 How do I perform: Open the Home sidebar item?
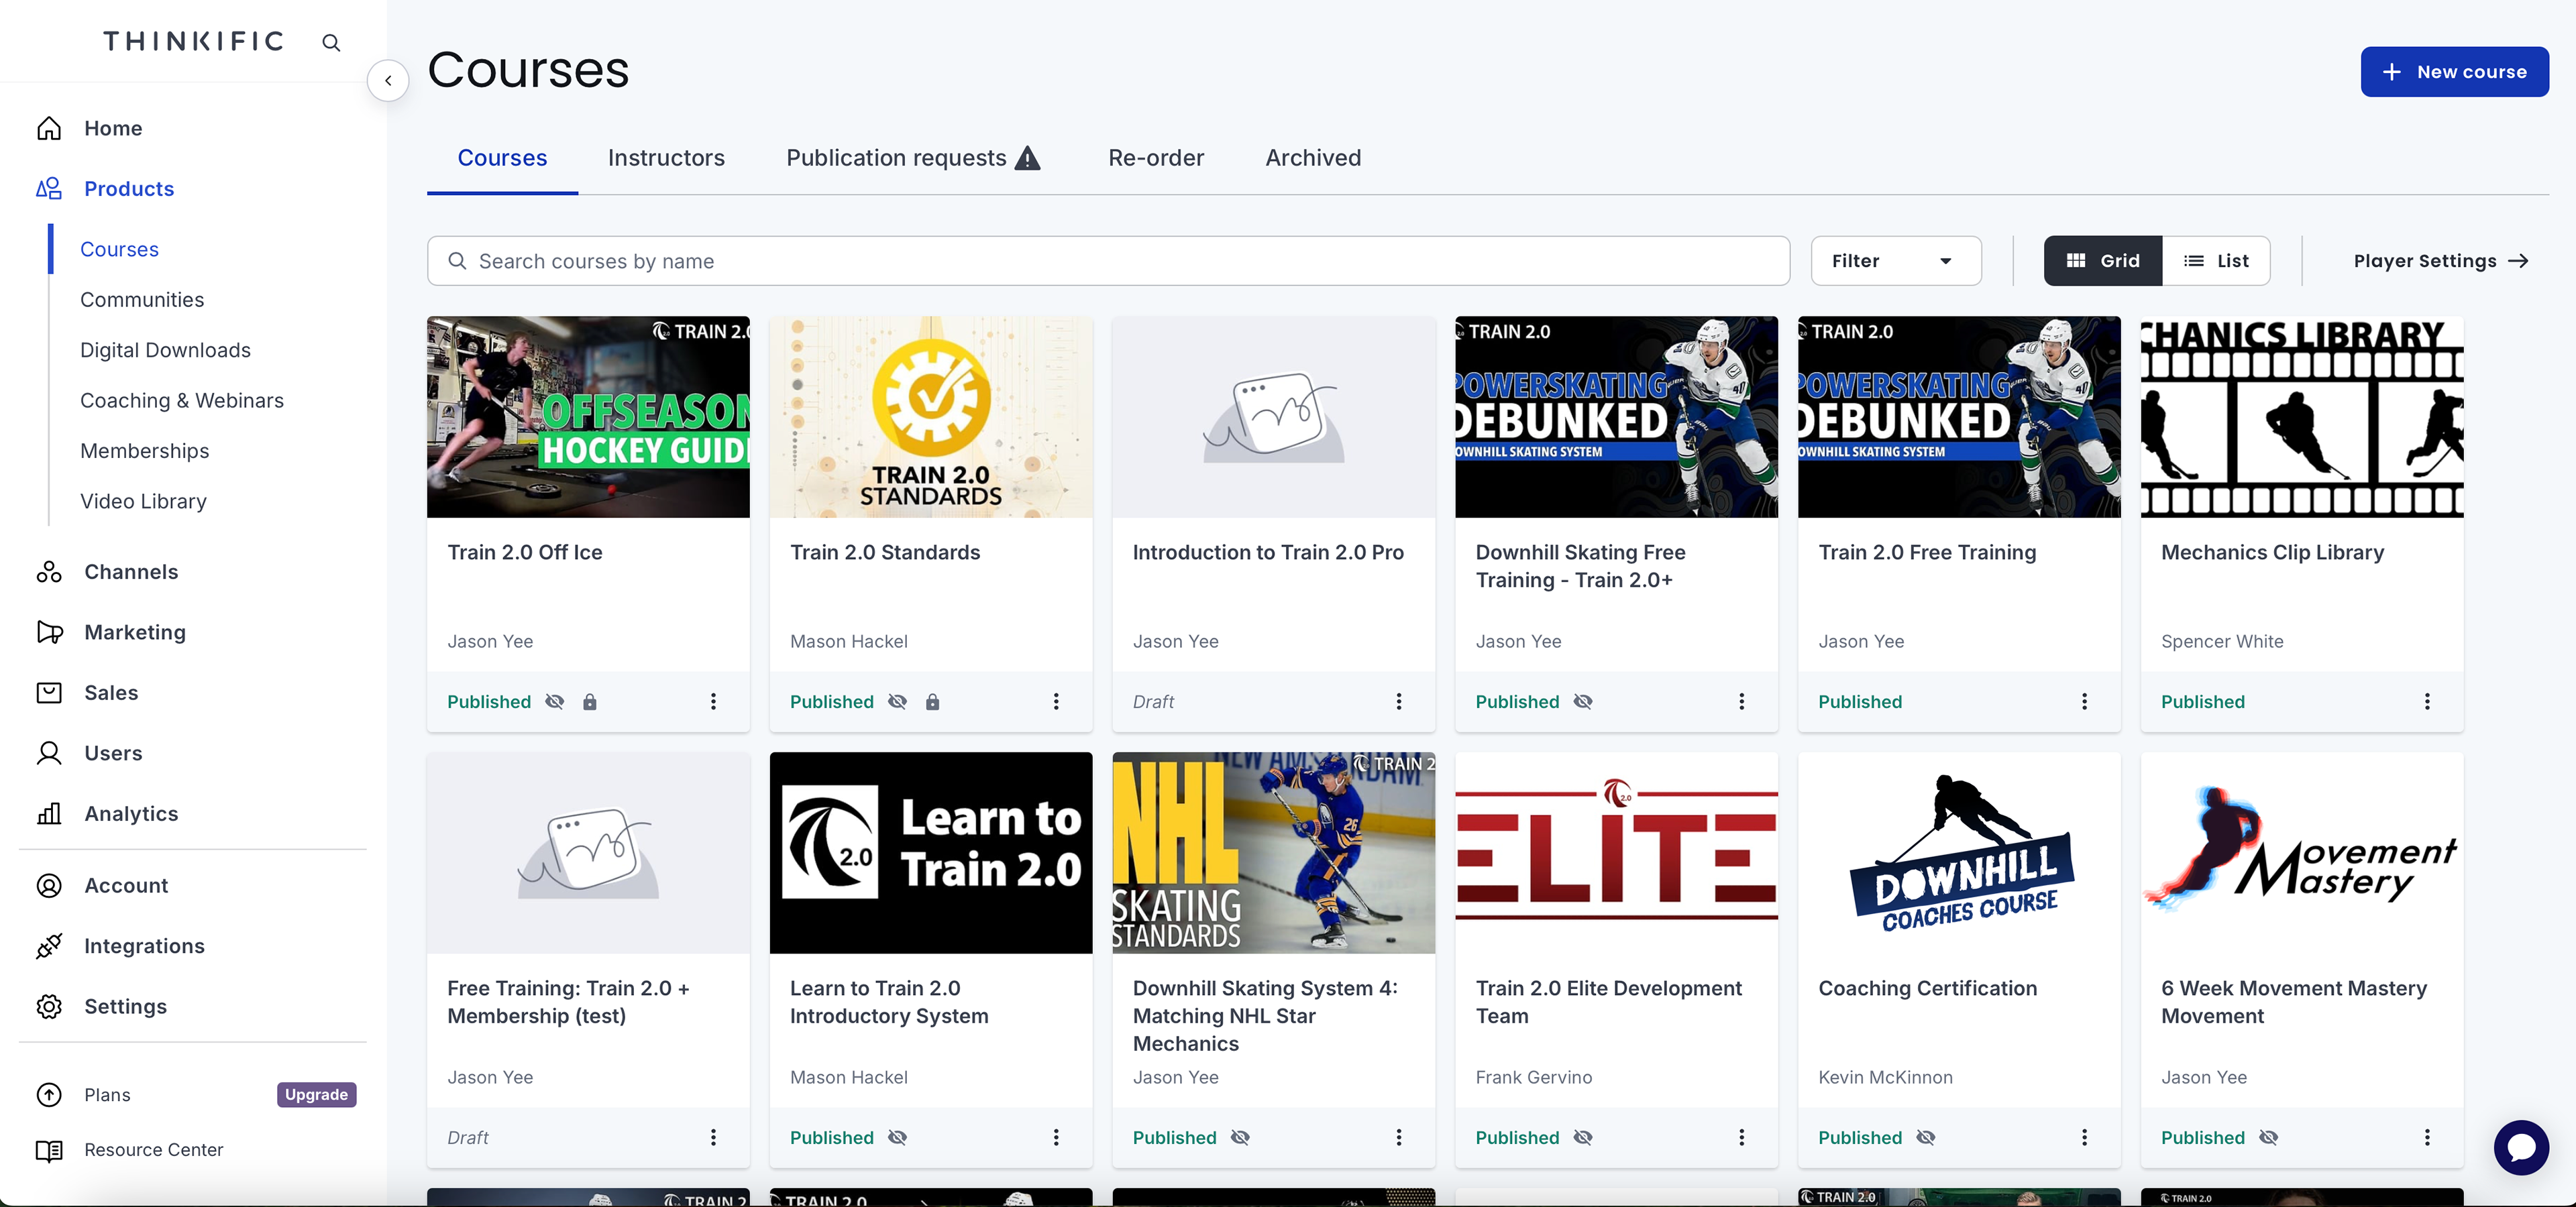(113, 129)
